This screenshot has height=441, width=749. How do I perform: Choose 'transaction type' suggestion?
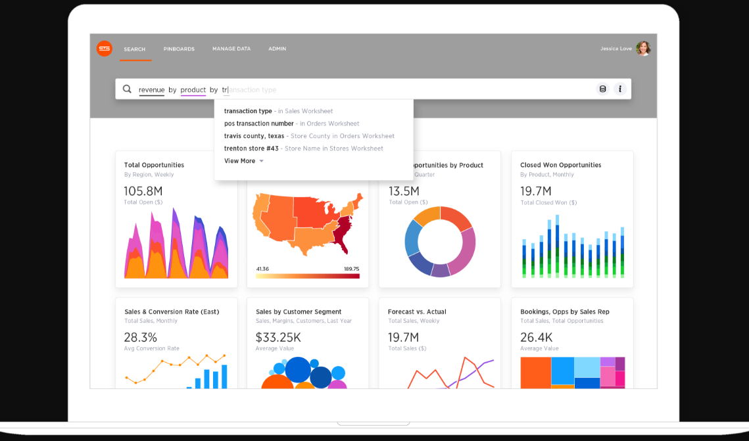(248, 111)
